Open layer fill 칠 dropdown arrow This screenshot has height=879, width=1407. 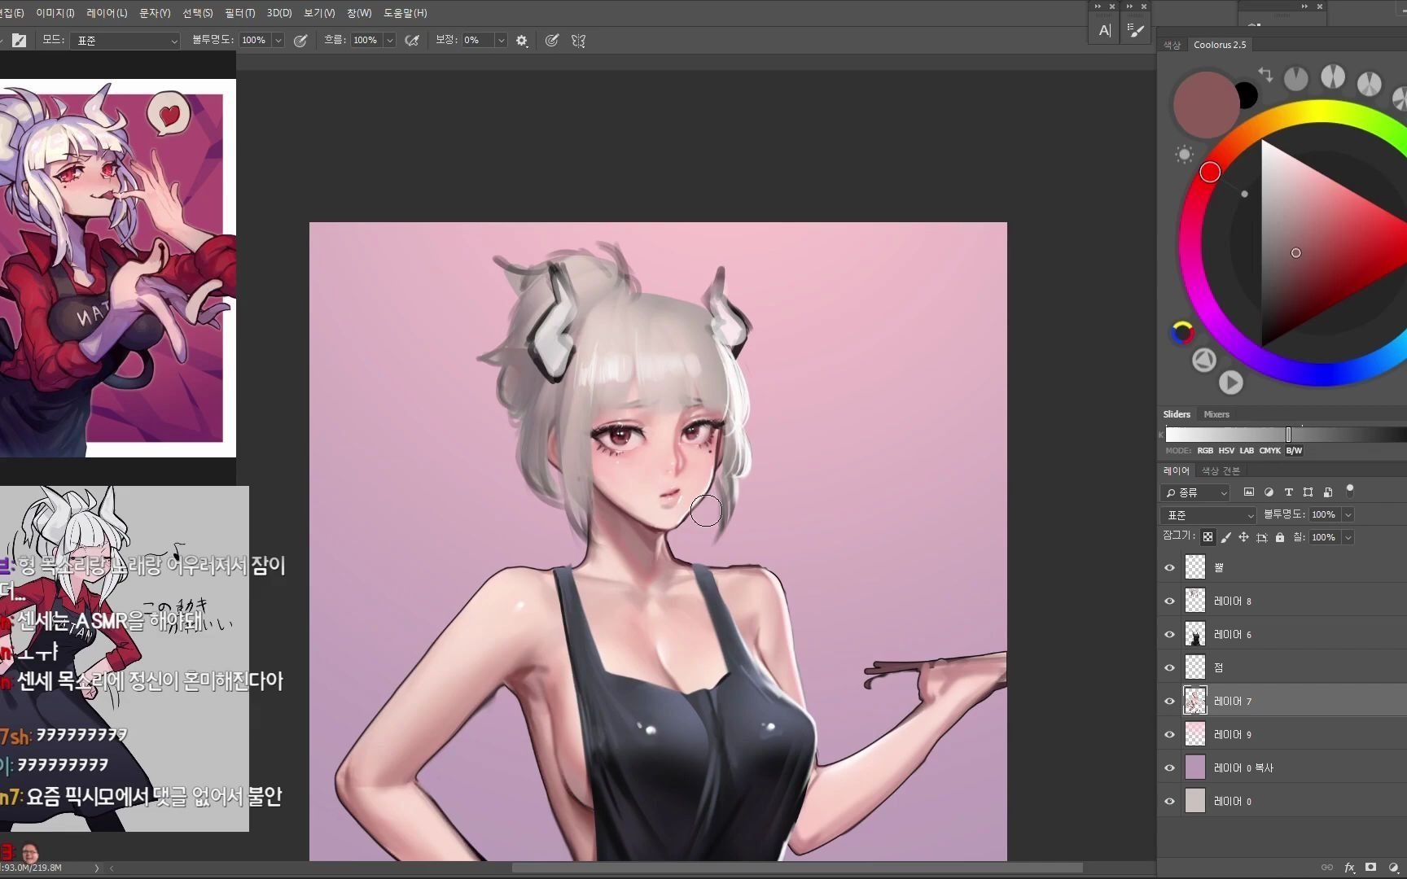coord(1348,537)
